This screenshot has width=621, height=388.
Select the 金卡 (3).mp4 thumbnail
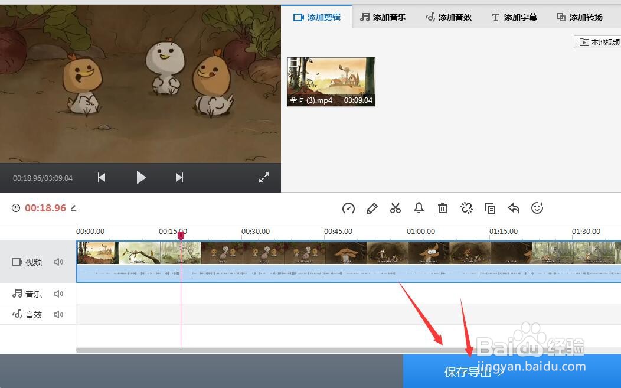[331, 82]
